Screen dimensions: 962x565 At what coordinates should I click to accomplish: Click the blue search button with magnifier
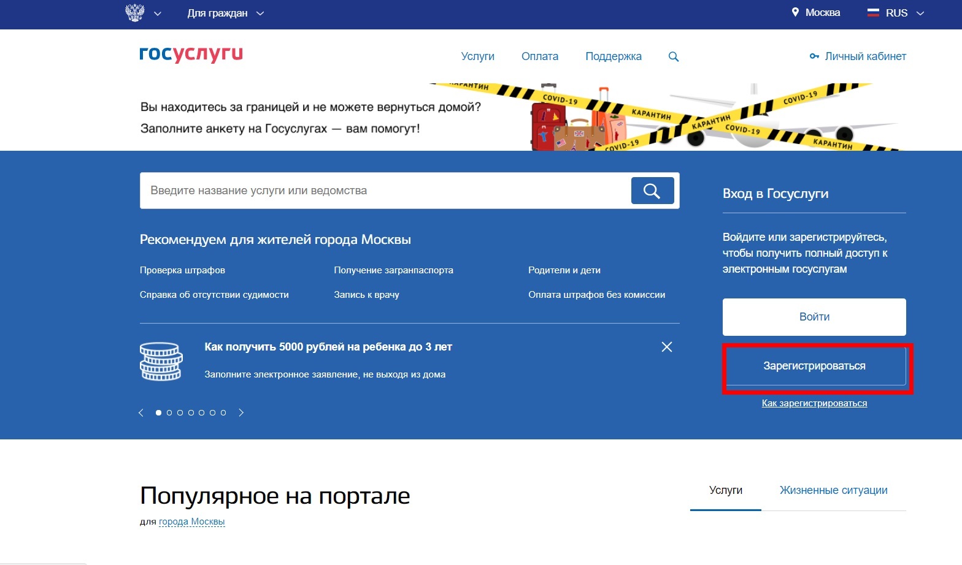652,191
